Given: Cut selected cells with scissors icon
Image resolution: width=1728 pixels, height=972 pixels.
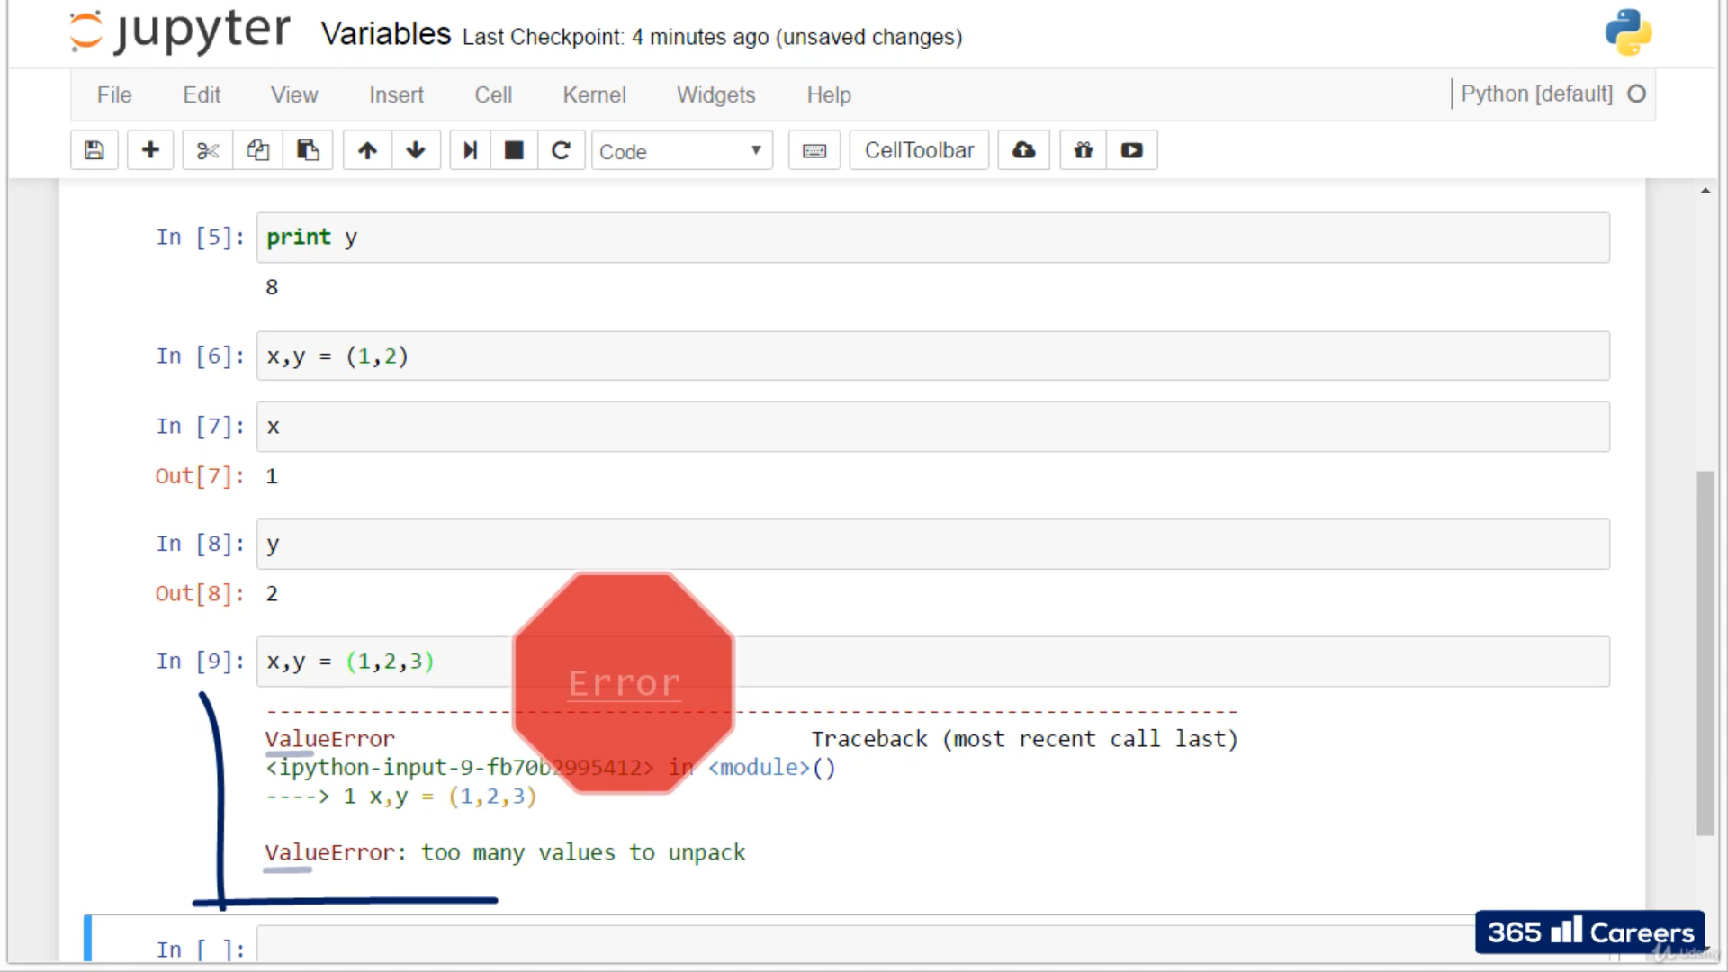Looking at the screenshot, I should tap(208, 150).
